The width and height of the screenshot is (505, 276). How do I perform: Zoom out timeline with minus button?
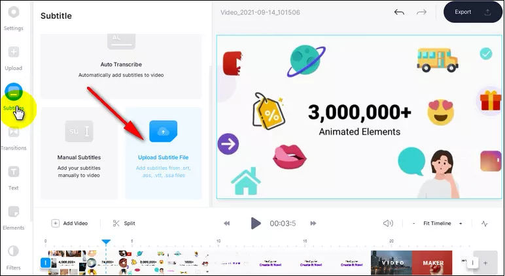pos(413,223)
